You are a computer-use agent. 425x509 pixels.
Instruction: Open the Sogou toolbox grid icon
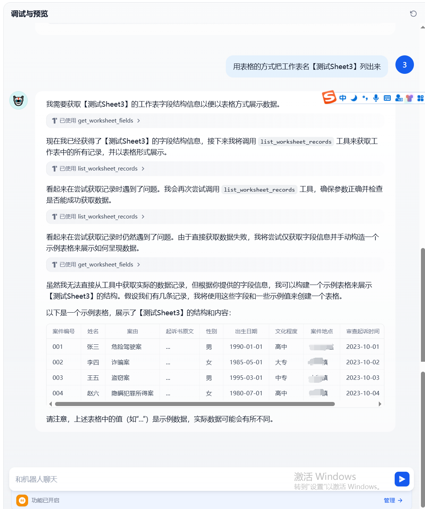pyautogui.click(x=419, y=97)
